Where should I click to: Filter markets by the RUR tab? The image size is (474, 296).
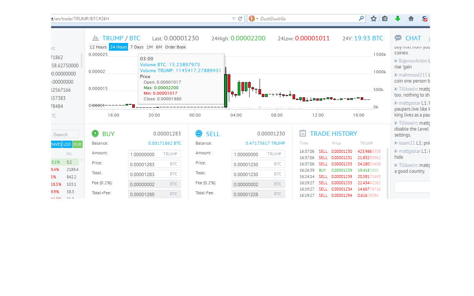pos(77,144)
